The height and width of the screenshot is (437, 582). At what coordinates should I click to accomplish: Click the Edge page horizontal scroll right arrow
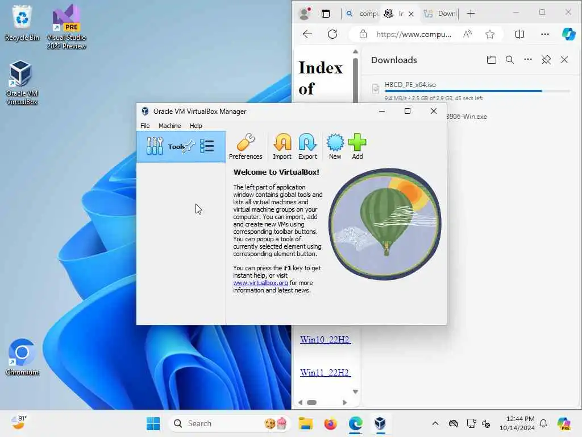coord(344,402)
